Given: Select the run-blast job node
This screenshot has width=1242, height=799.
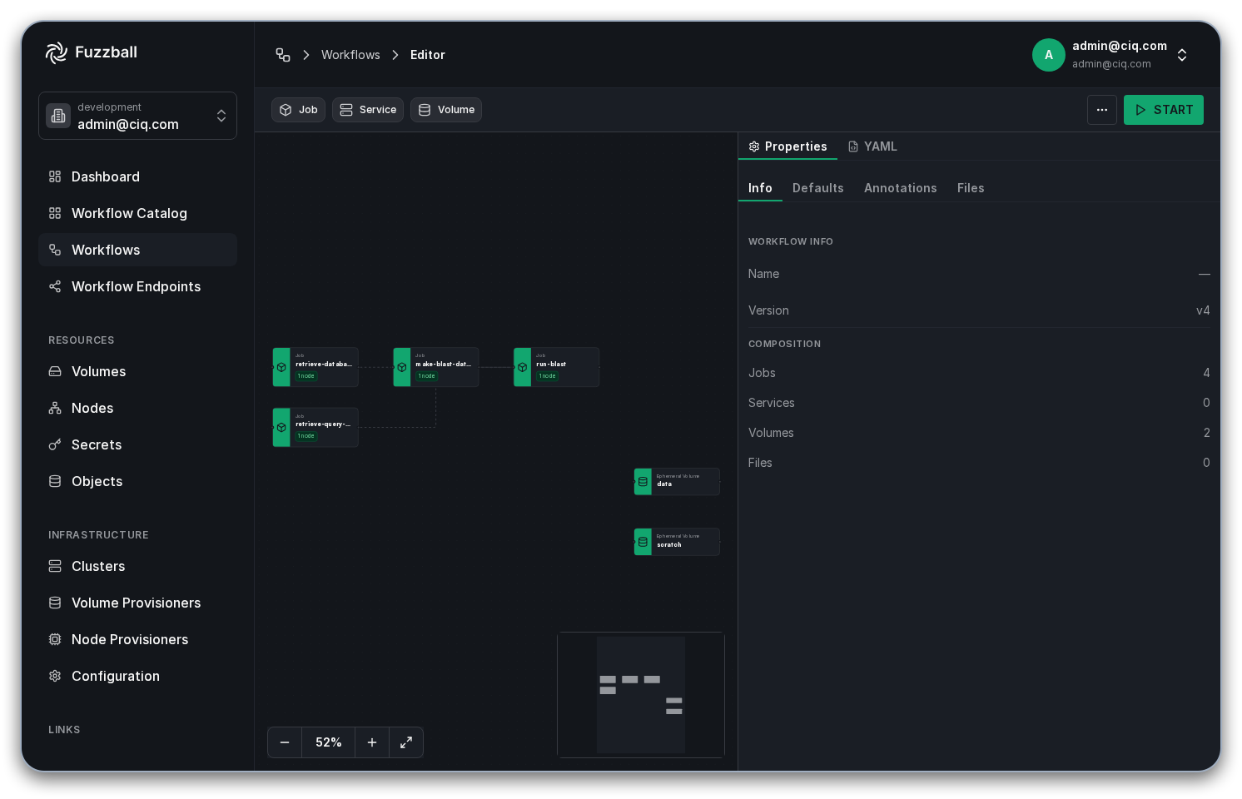Looking at the screenshot, I should click(x=556, y=367).
